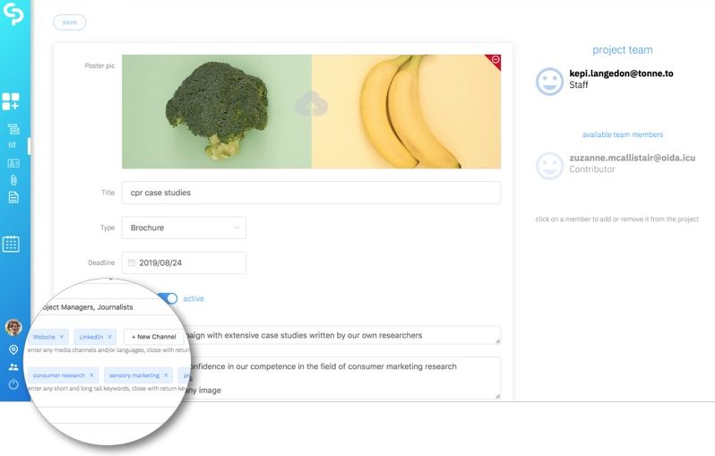Screen dimensions: 715x456
Task: Remove the Website channel tag
Action: click(x=62, y=337)
